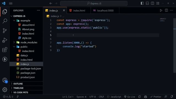Toggle the secondary side bar layout icon

pyautogui.click(x=152, y=3)
